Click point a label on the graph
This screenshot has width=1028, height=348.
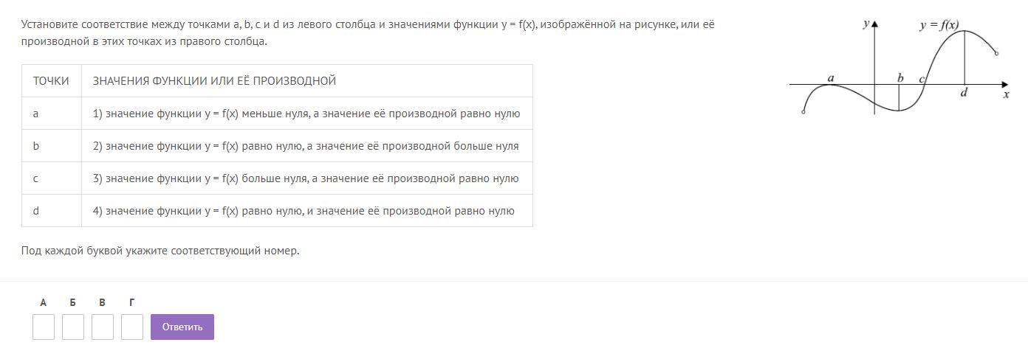831,77
